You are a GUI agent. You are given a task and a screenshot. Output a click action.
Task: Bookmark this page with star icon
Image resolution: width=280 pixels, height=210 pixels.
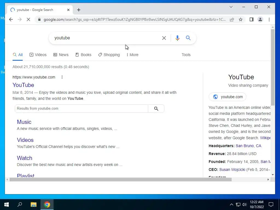[x=241, y=19]
